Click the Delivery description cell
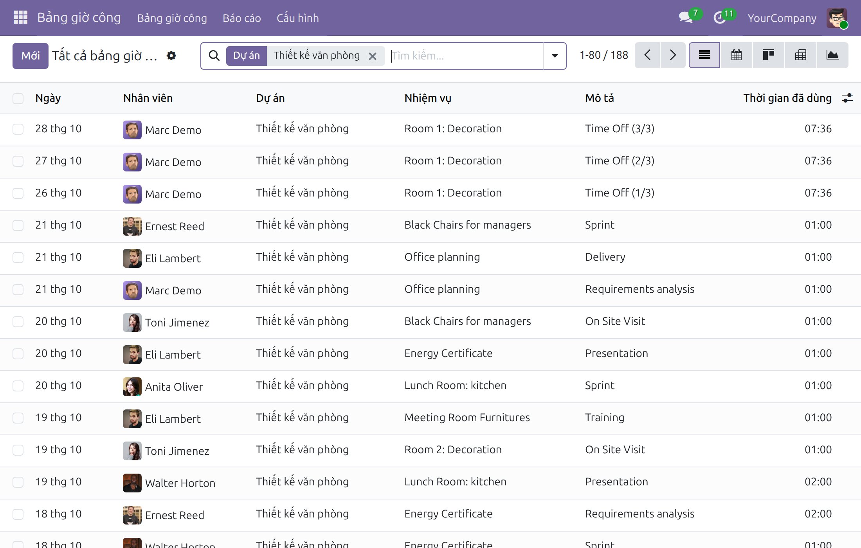This screenshot has height=548, width=861. [x=605, y=257]
